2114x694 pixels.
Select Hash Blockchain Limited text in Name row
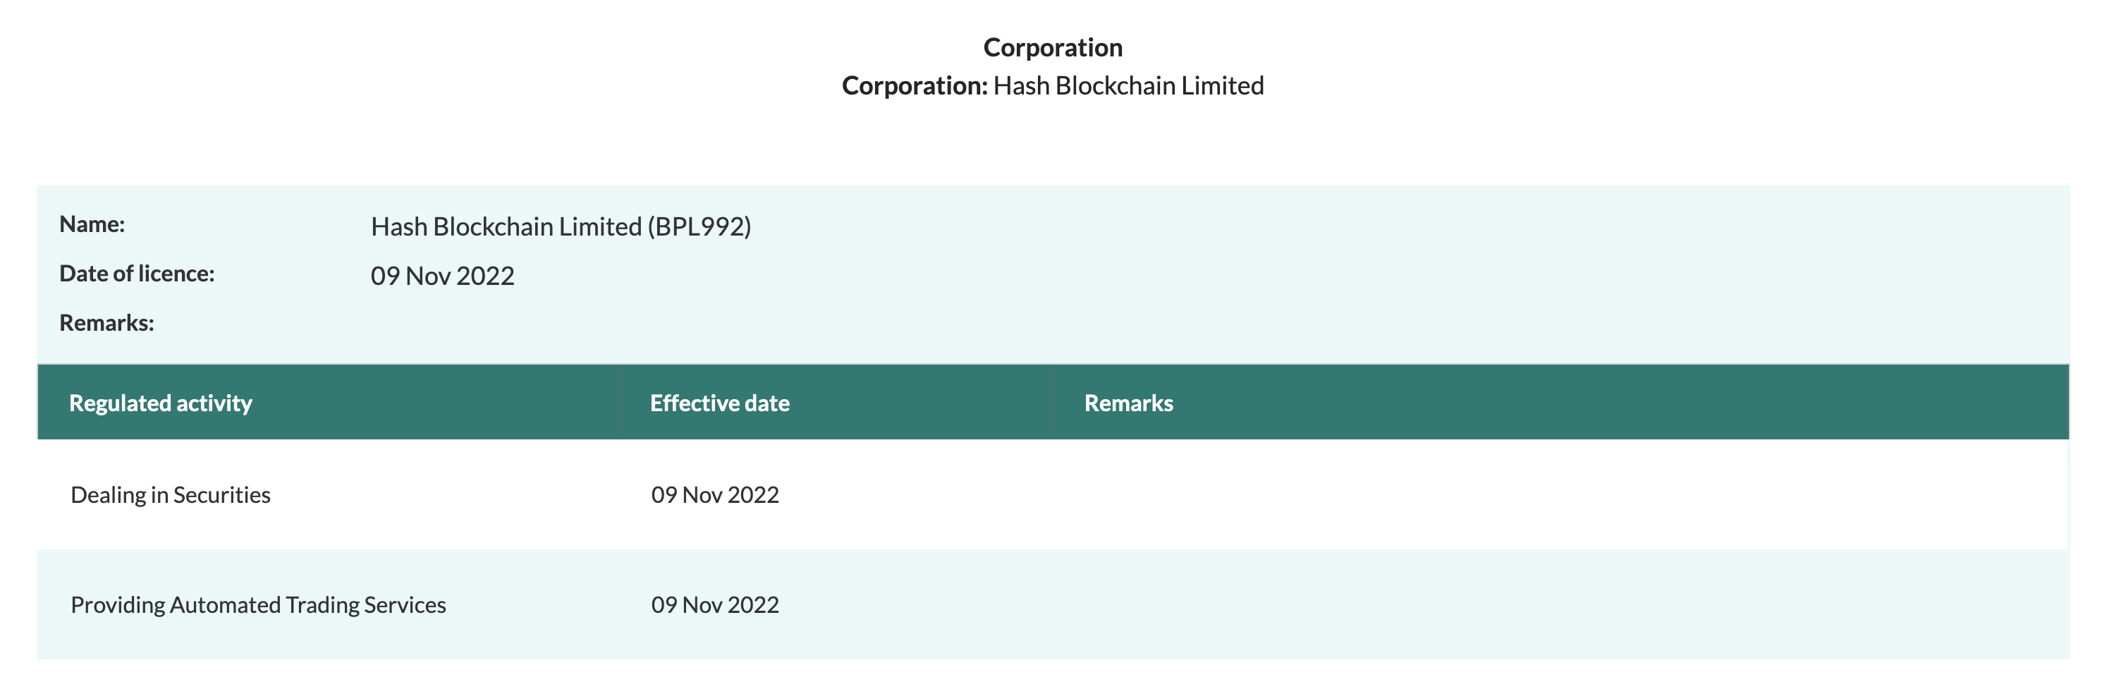click(506, 226)
